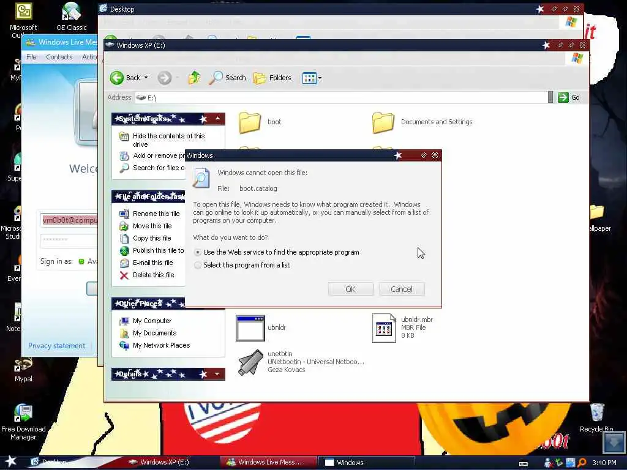
Task: Select the unetbtin UNetbootin application icon
Action: [x=250, y=362]
